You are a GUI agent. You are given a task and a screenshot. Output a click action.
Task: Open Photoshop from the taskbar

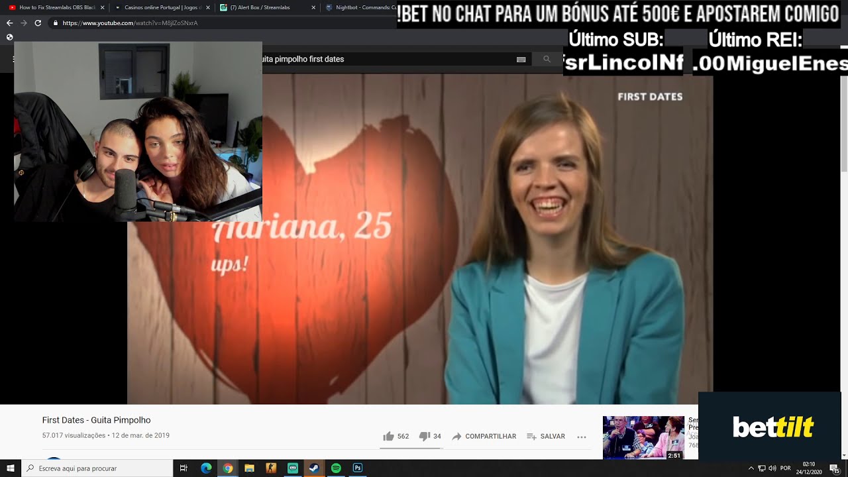pos(358,468)
